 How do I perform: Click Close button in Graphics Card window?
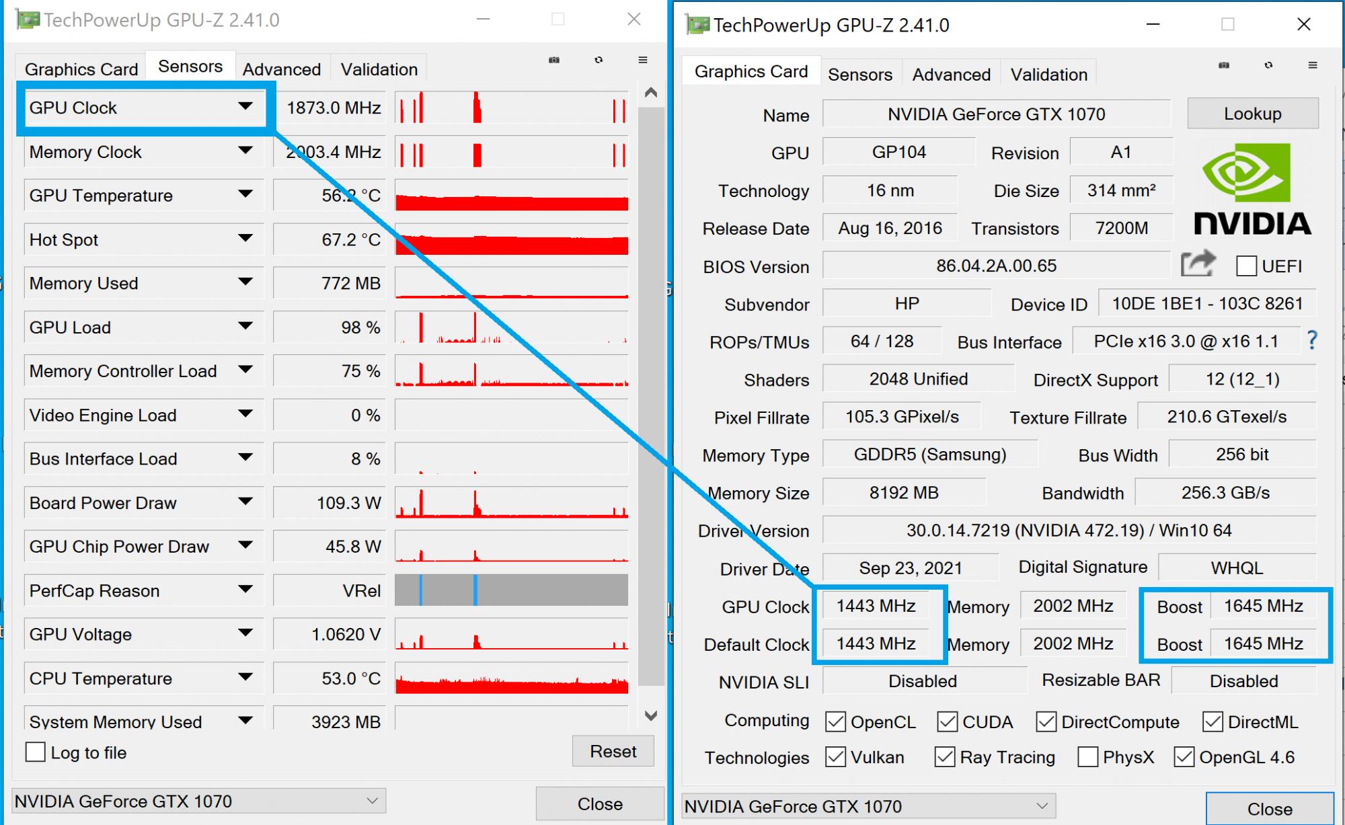[1270, 808]
